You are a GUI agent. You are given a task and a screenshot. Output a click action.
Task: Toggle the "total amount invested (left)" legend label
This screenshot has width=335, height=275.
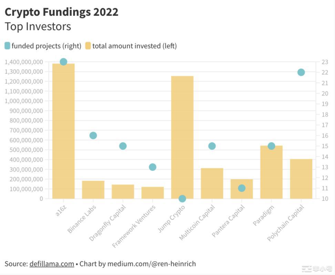[x=134, y=46]
